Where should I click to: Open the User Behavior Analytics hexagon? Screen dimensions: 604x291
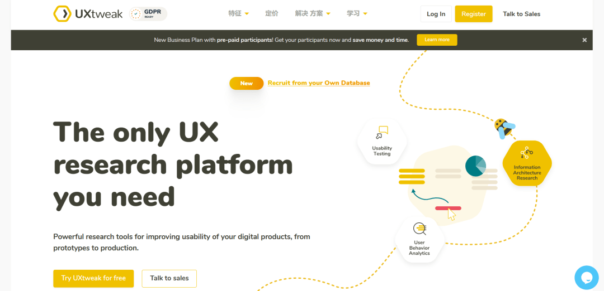(x=419, y=240)
